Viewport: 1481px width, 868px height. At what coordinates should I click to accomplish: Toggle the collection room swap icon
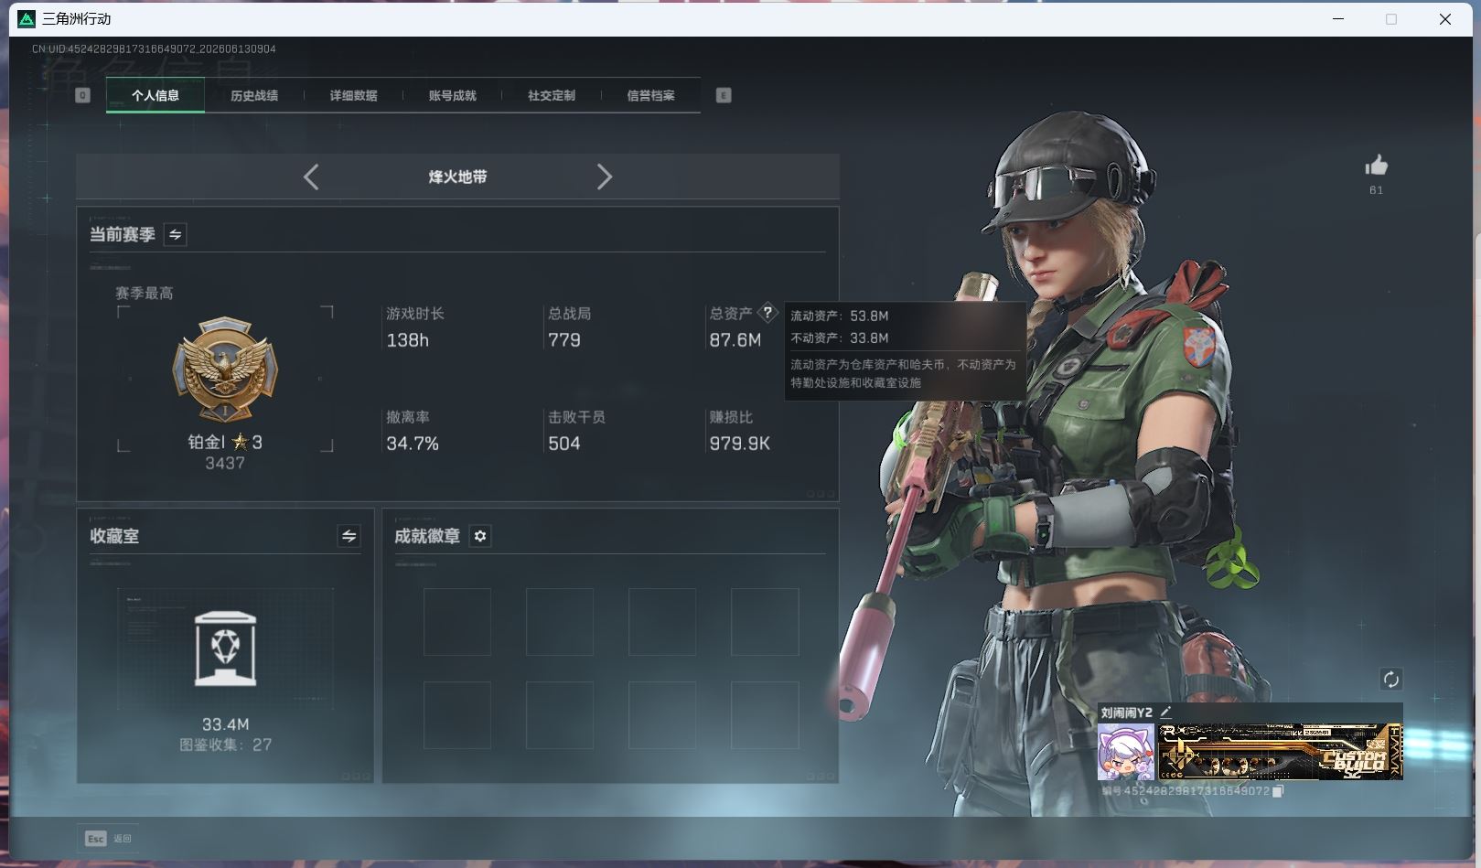(349, 536)
